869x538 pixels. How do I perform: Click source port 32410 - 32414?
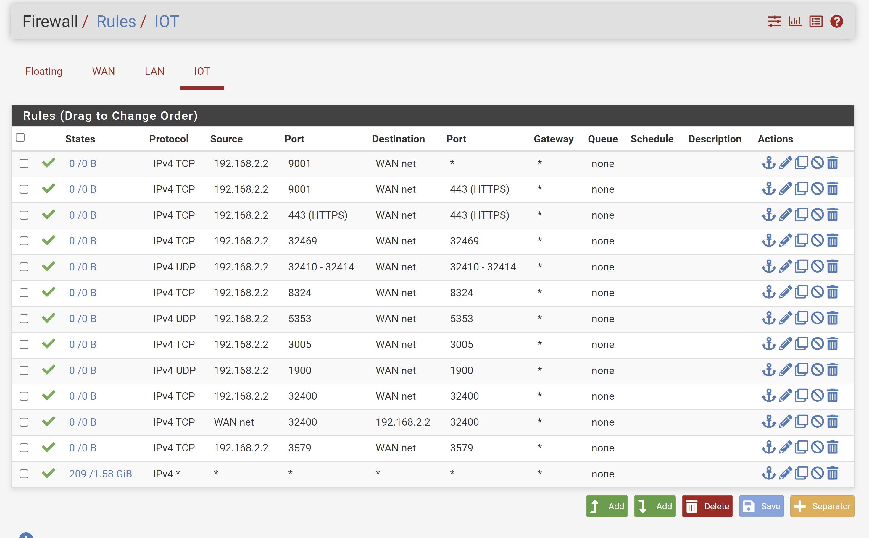321,267
